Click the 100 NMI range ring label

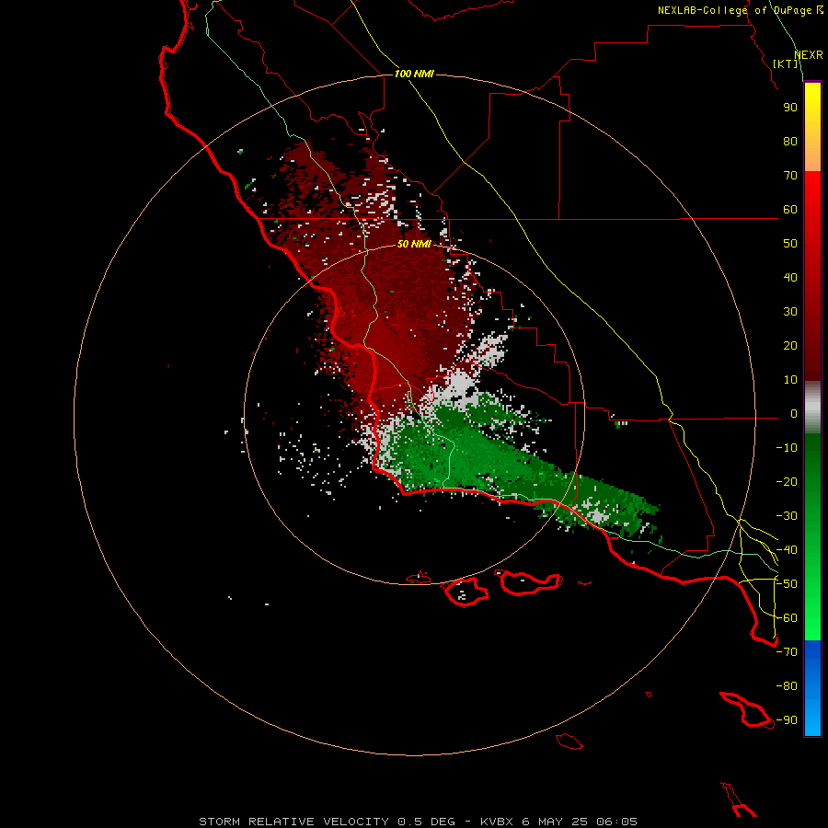tap(414, 74)
